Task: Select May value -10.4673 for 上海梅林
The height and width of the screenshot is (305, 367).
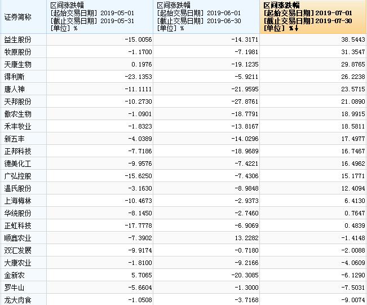Action: (138, 201)
